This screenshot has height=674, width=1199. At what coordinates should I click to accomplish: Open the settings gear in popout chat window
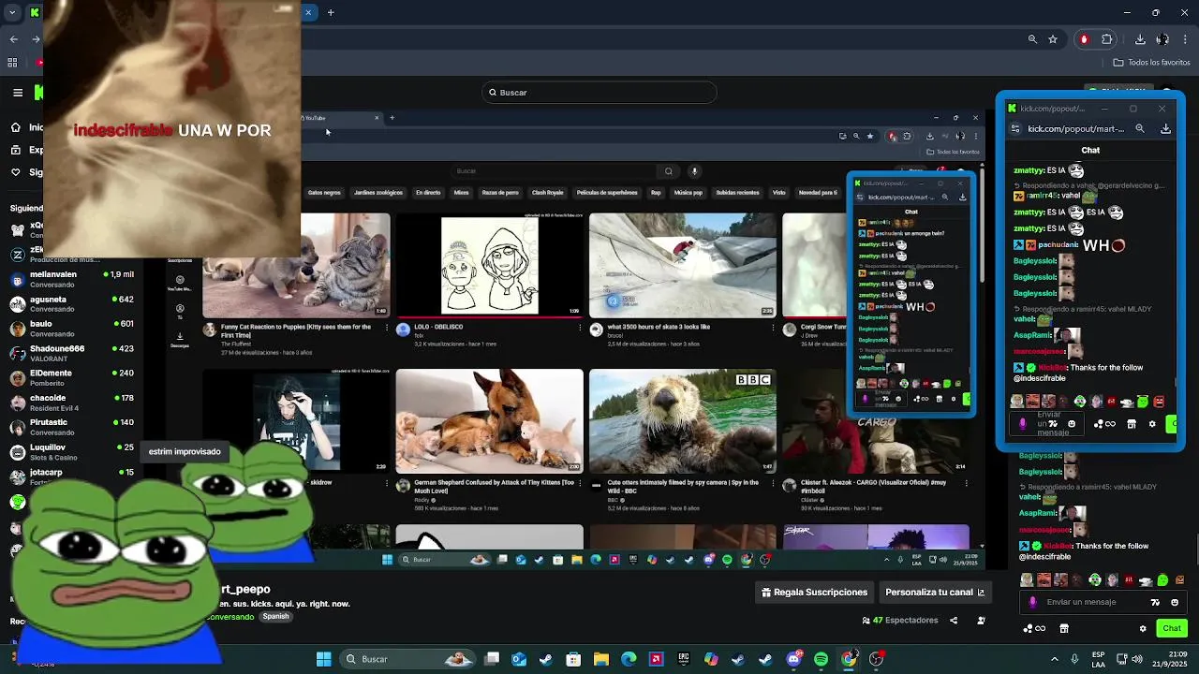(1152, 424)
